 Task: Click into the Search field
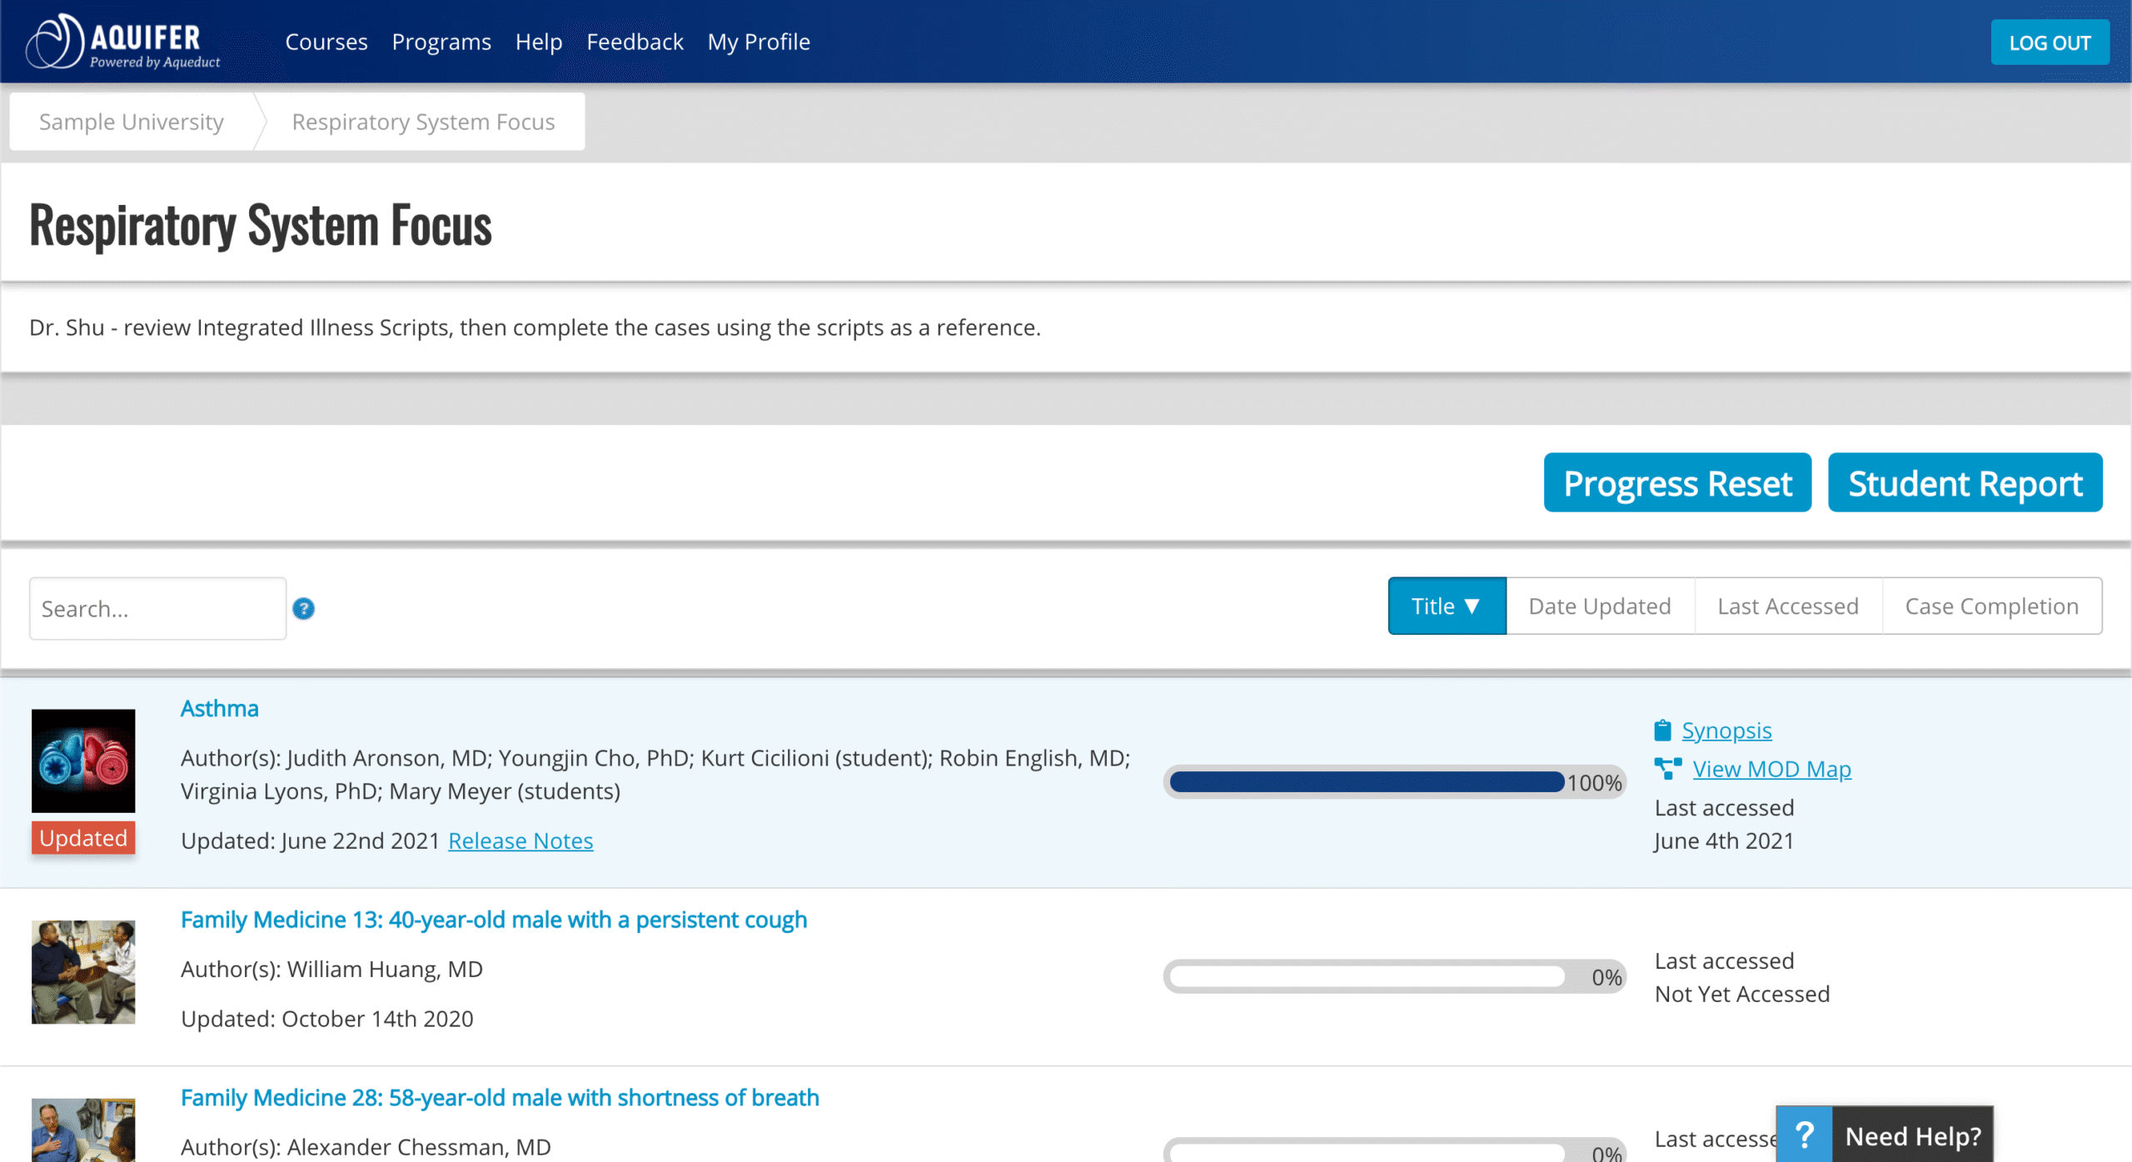coord(158,609)
